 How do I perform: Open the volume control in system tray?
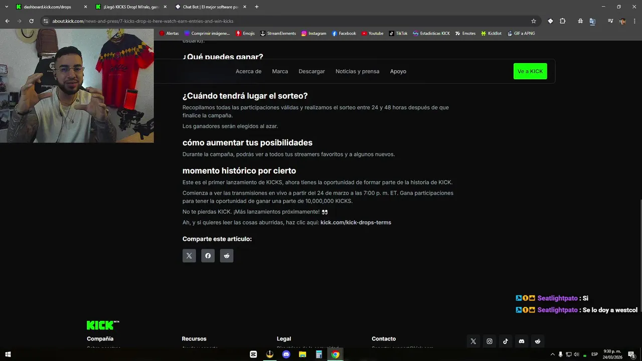[x=576, y=354]
